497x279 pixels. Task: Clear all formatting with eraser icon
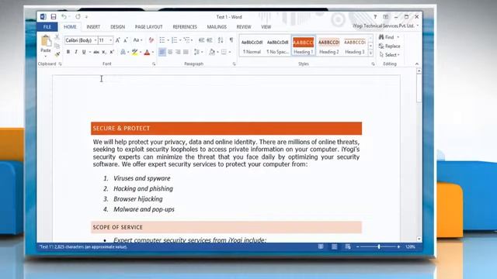click(x=151, y=40)
